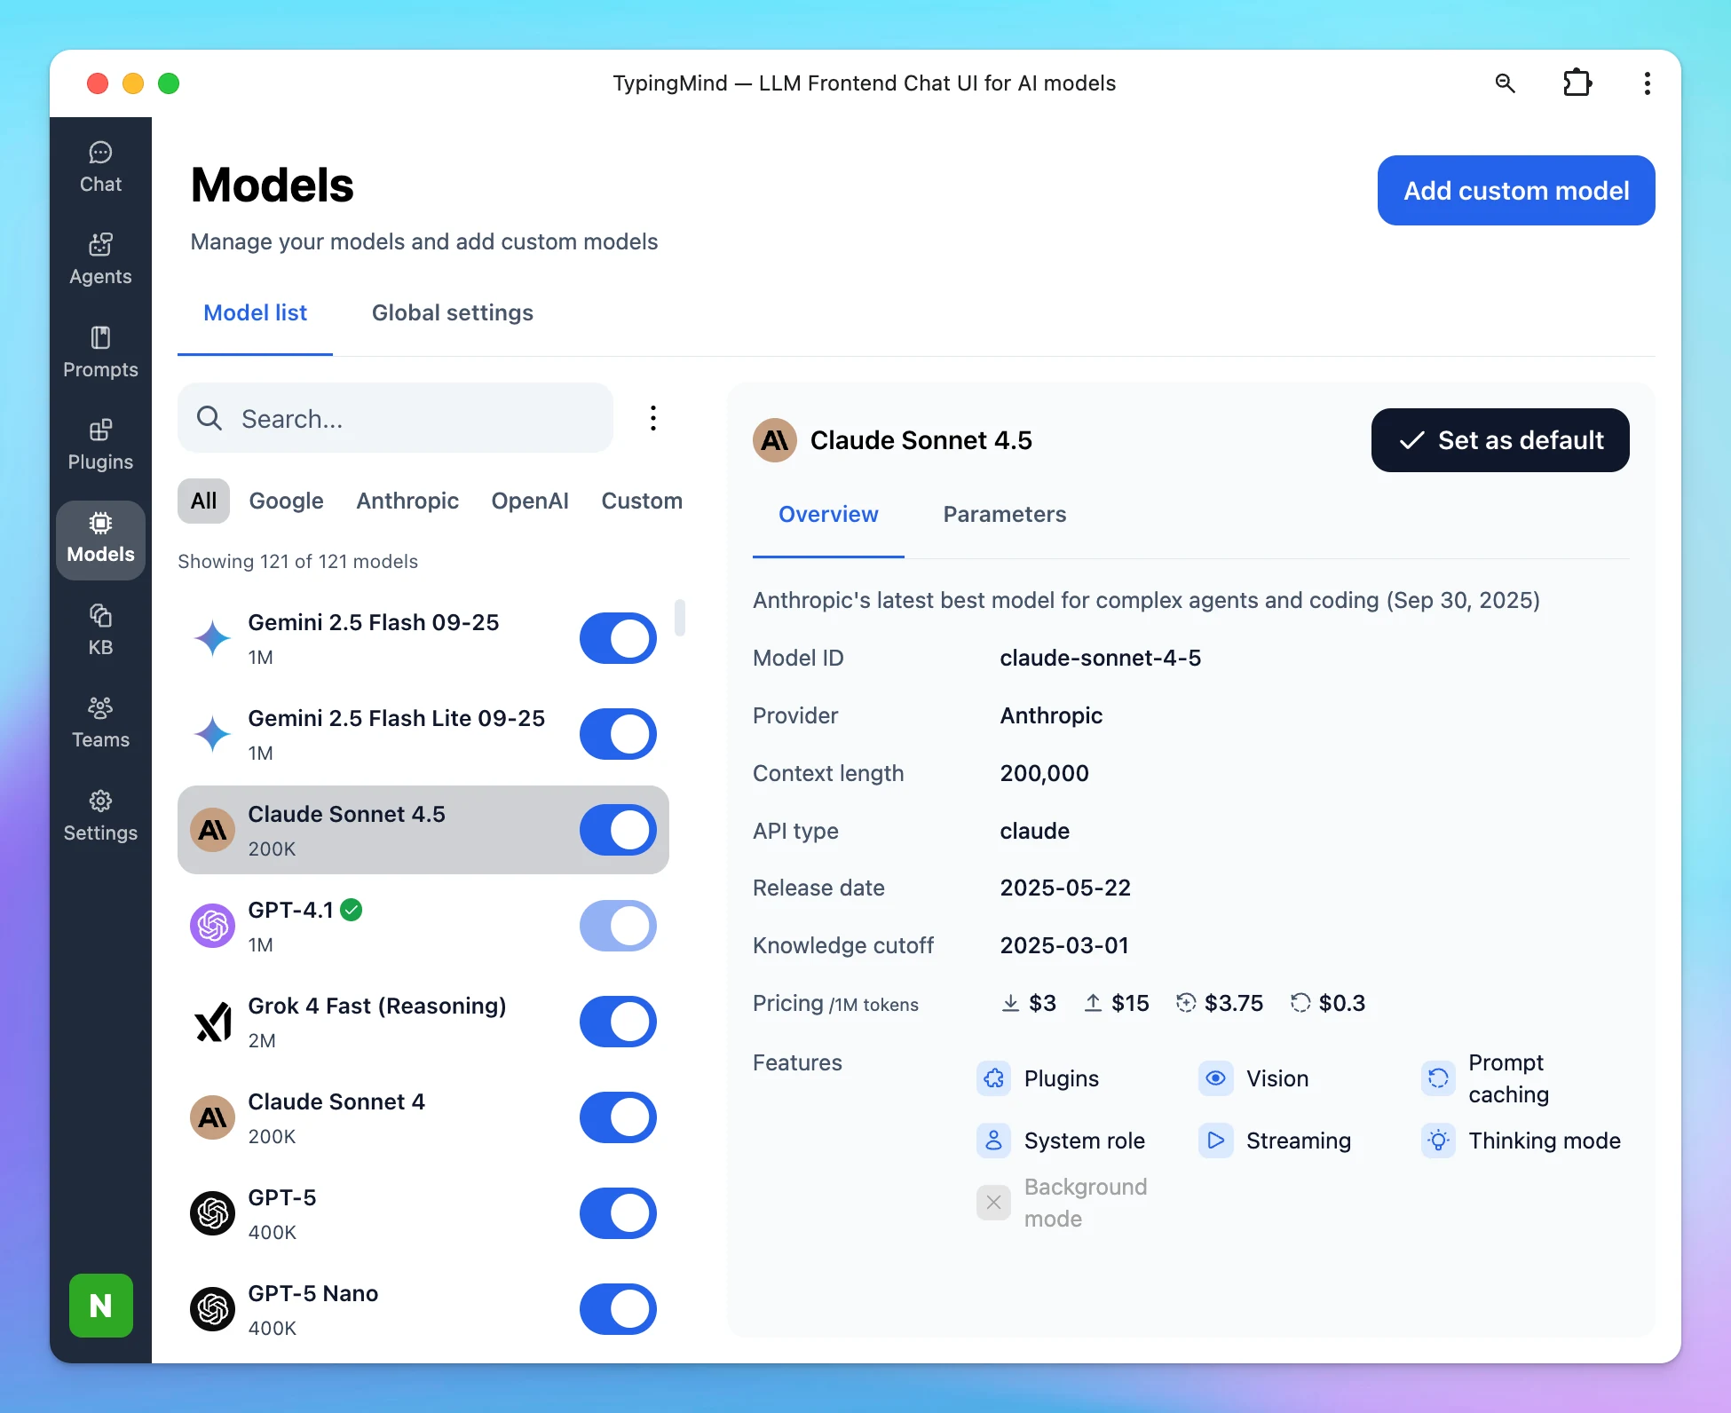Open the Parameters tab
This screenshot has height=1413, width=1731.
(x=1005, y=515)
